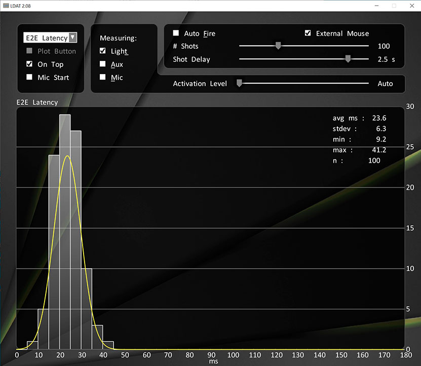The height and width of the screenshot is (366, 421).
Task: Click the # Shots value 100
Action: pyautogui.click(x=384, y=46)
